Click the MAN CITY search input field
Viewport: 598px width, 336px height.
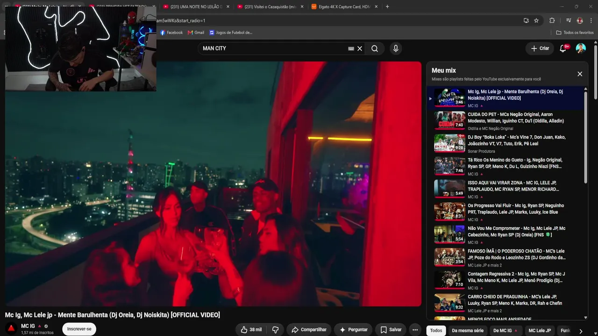click(274, 49)
